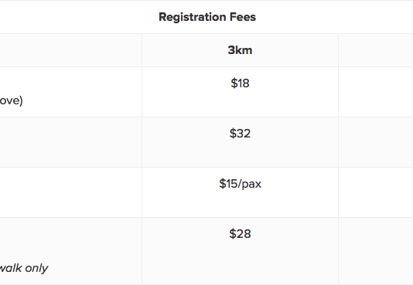Click the word Registration in table title
Screen dimensions: 413x285
click(193, 17)
